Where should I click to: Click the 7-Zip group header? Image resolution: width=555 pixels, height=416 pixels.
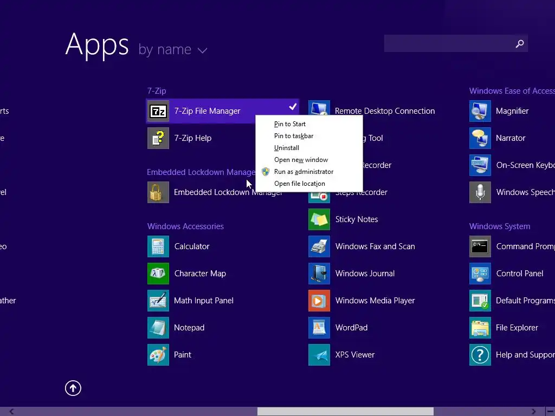click(x=157, y=91)
